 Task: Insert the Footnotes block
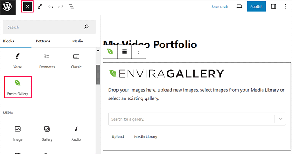(47, 61)
